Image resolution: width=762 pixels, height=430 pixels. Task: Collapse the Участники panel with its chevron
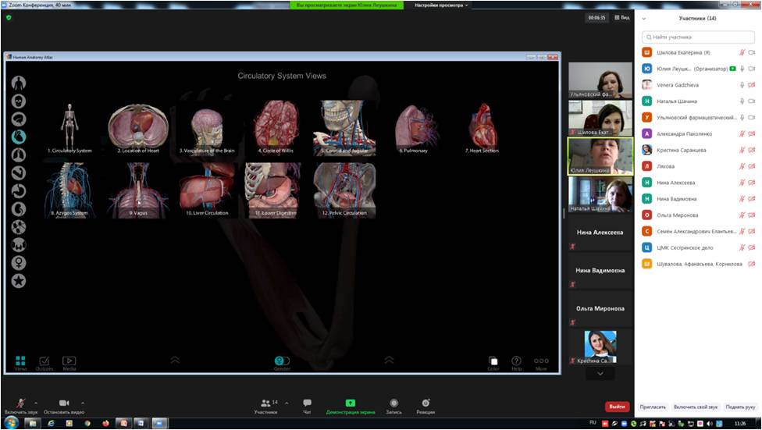[x=644, y=18]
